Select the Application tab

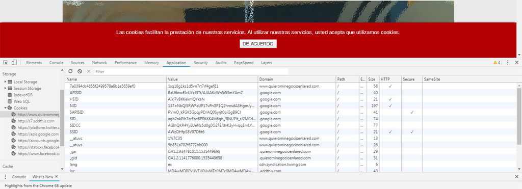tap(176, 63)
